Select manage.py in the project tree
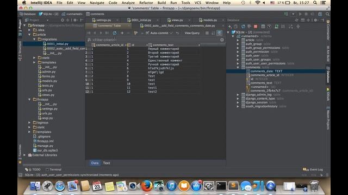348x195 pixels. 45,146
